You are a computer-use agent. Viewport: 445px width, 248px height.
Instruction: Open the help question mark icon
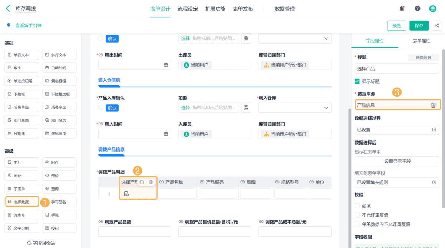pyautogui.click(x=418, y=9)
